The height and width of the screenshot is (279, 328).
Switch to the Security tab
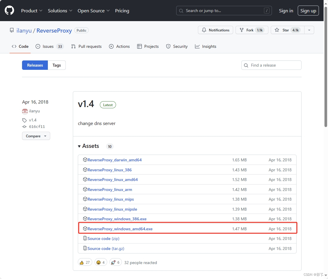(x=177, y=46)
